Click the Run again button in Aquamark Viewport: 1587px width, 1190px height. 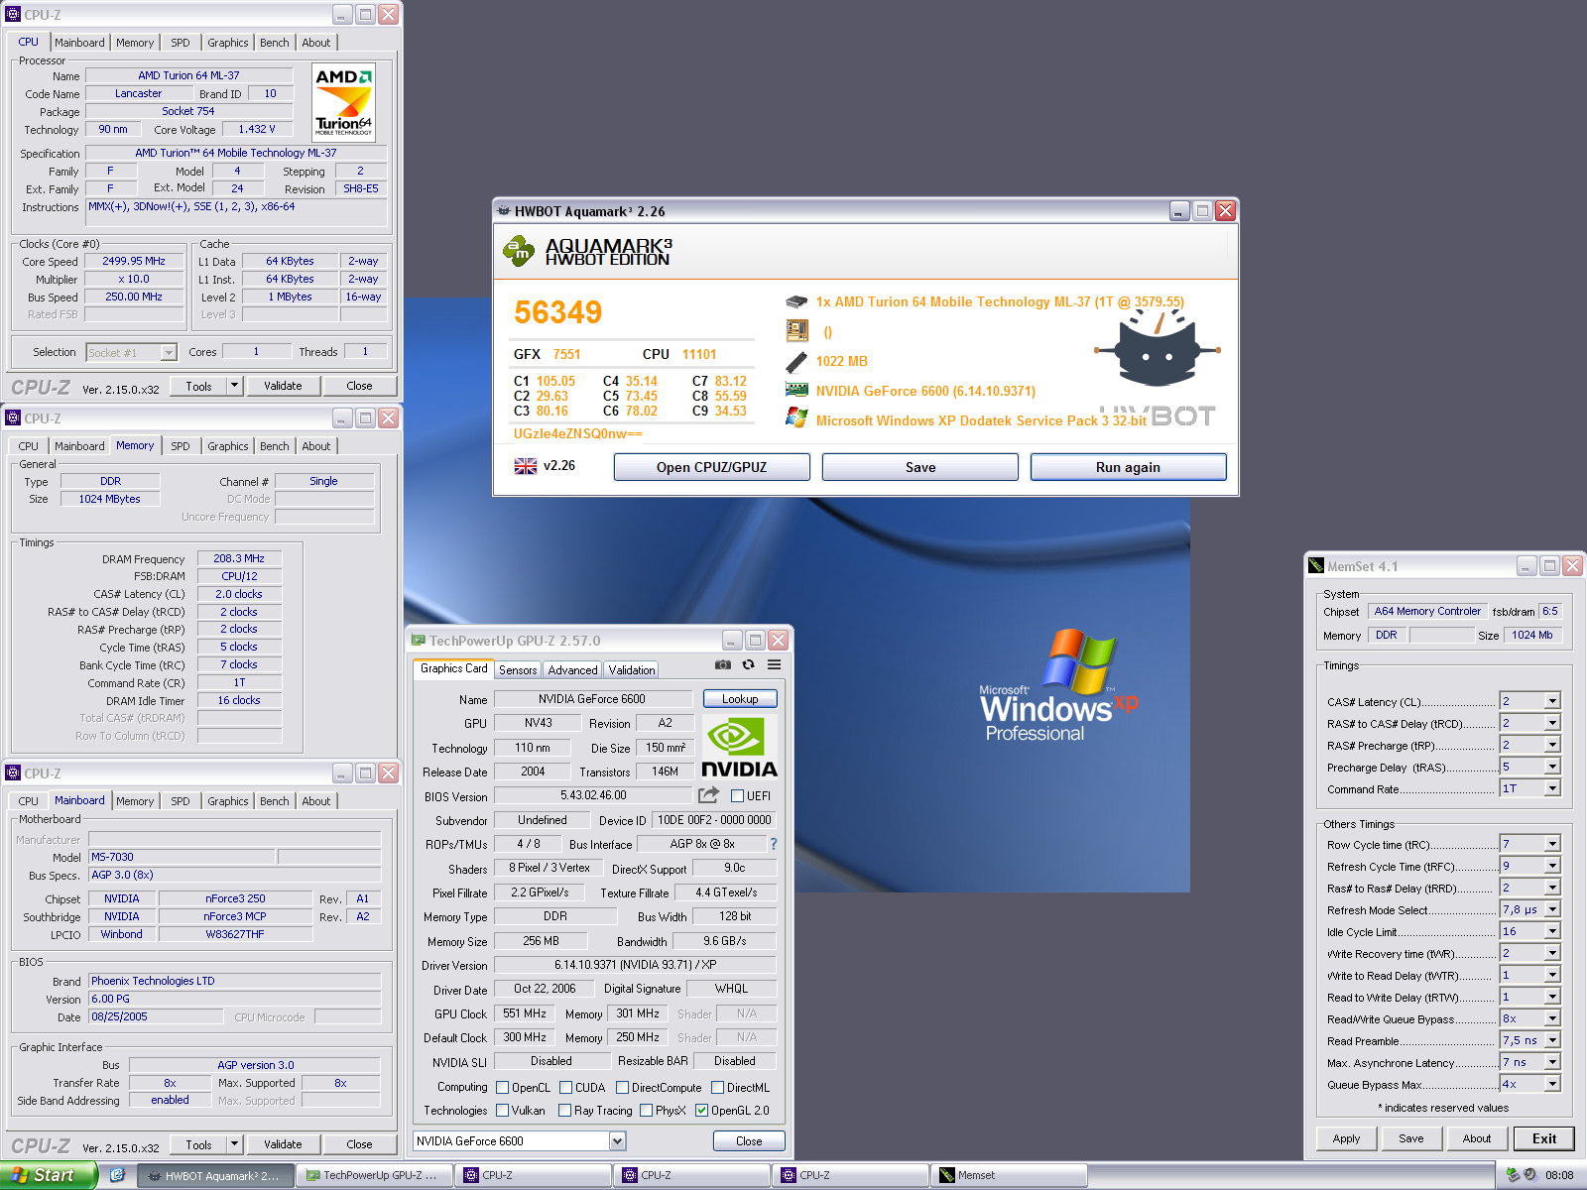click(x=1128, y=467)
